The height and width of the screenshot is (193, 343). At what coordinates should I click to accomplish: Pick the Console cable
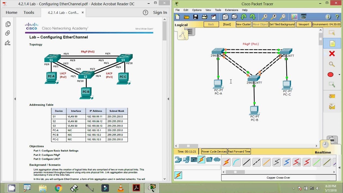coord(236,162)
